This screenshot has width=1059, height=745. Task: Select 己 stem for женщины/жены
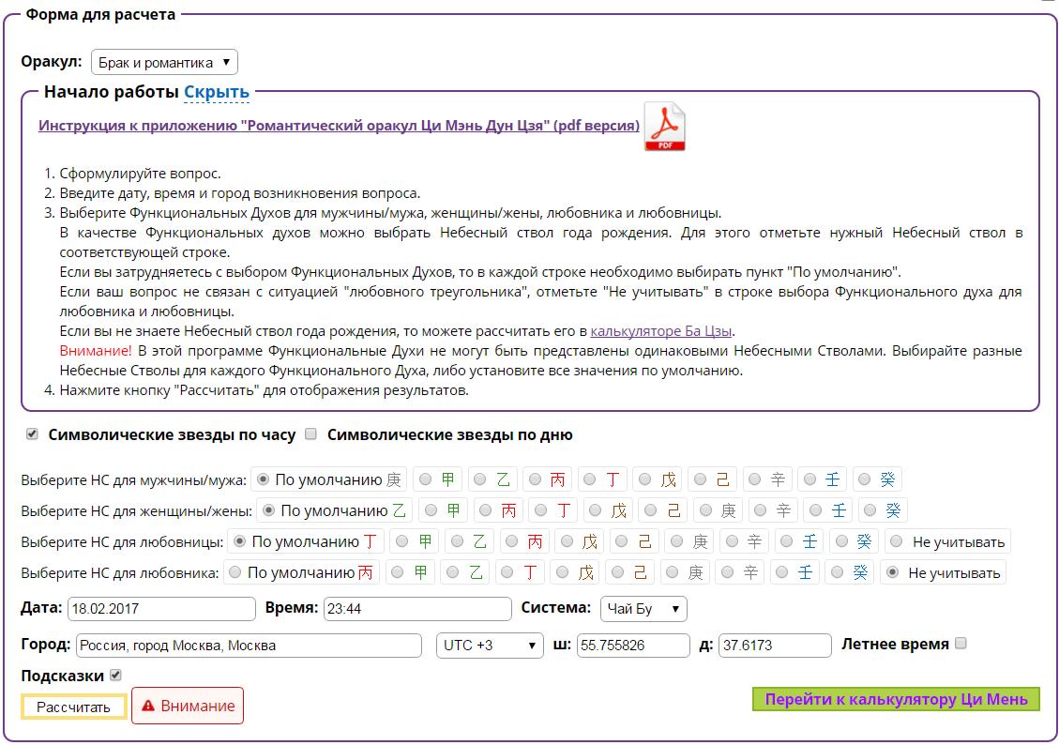coord(650,509)
